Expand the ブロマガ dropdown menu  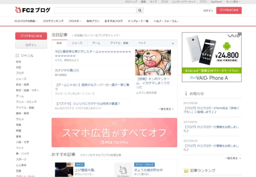76,21
